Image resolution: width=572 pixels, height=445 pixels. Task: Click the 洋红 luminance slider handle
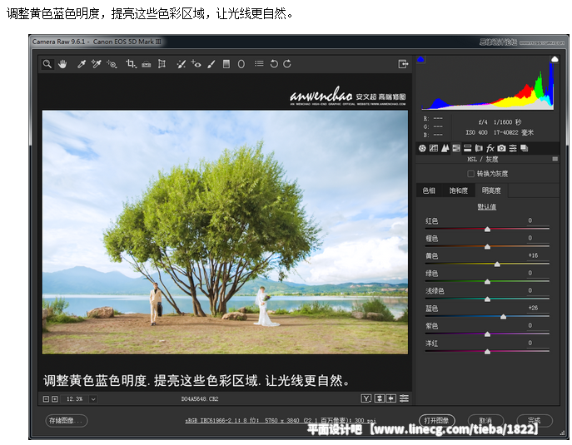pos(487,352)
